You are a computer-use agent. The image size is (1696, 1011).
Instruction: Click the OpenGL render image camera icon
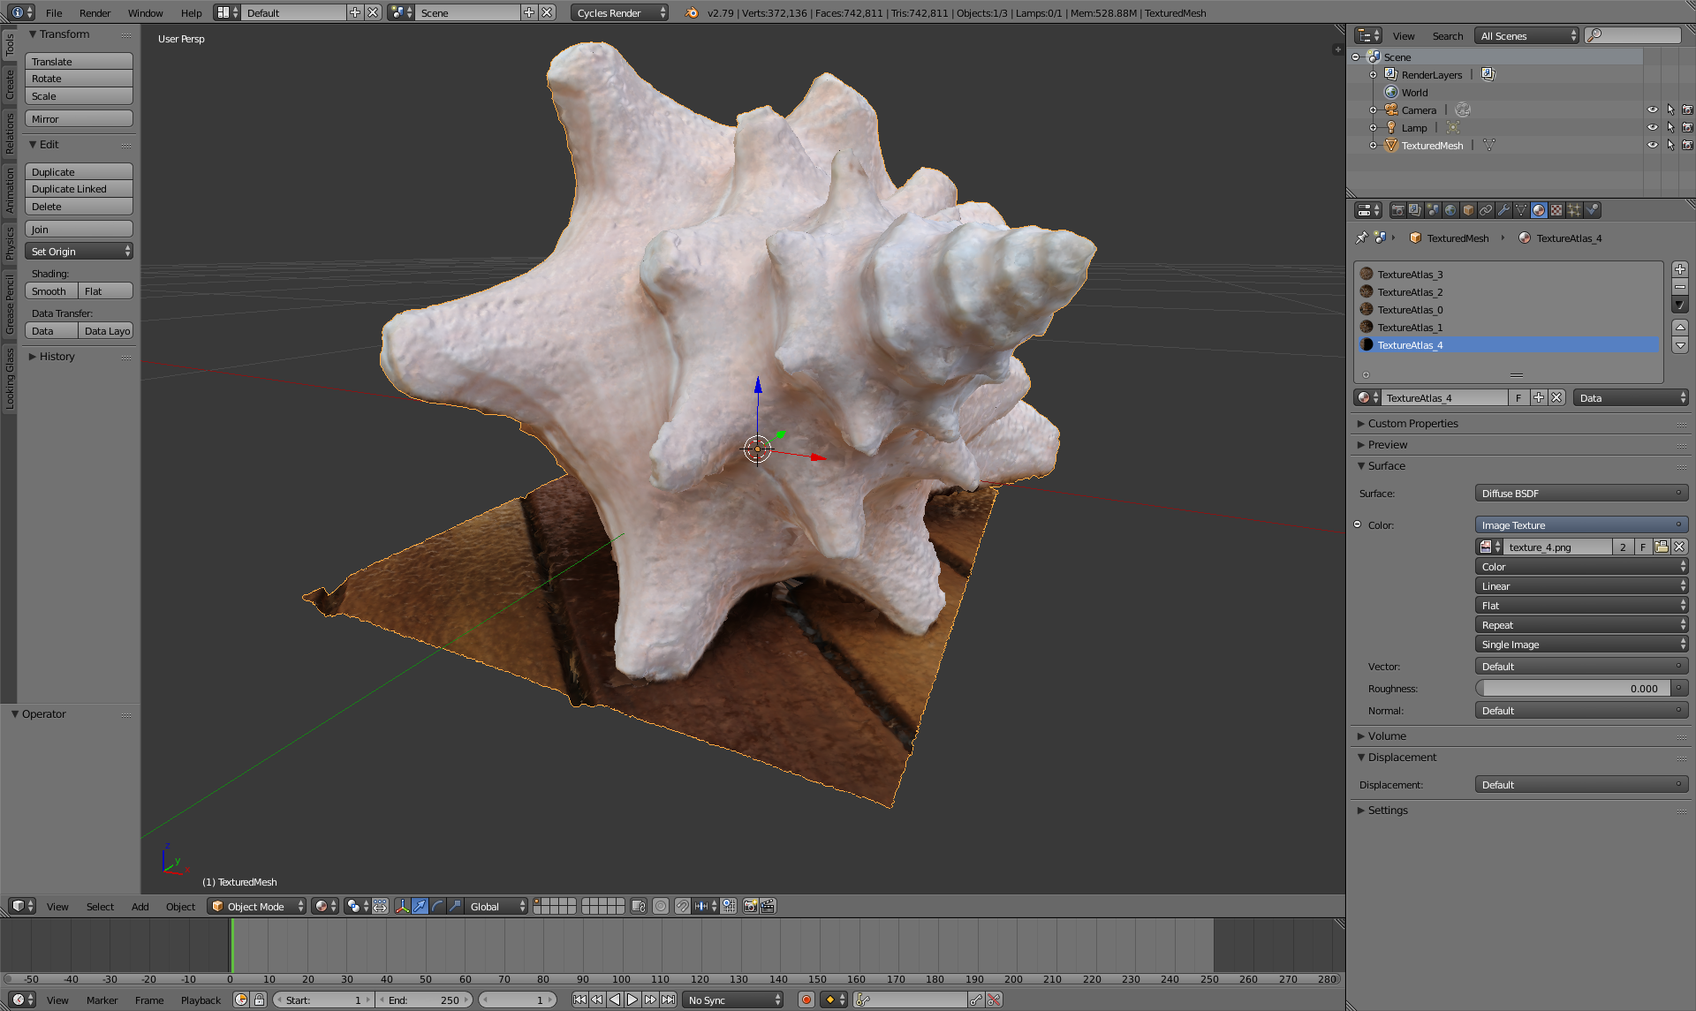750,906
